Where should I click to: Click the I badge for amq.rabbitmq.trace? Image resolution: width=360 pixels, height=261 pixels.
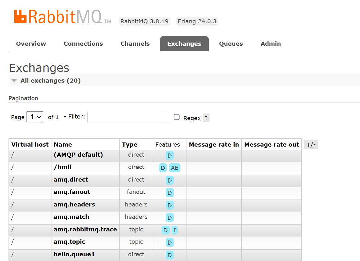click(175, 230)
